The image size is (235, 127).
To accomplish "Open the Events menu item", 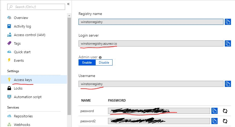I will pos(19,60).
